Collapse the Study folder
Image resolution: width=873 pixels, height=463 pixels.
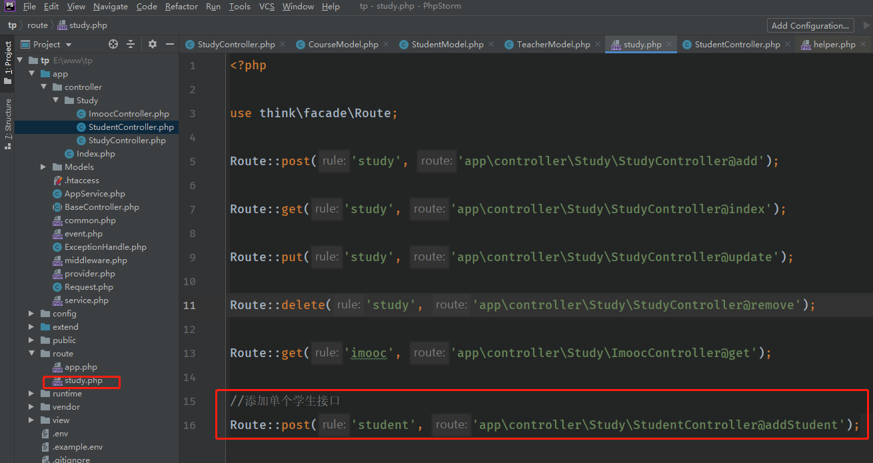(55, 100)
